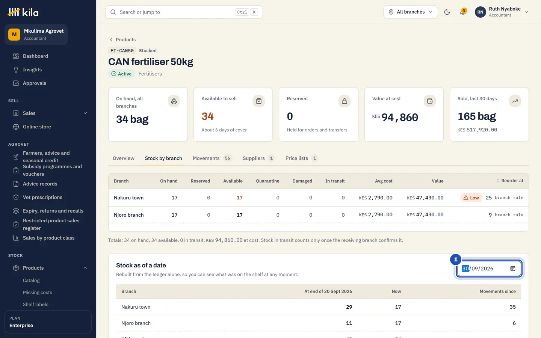Screen dimensions: 541x338
Task: Open Restricted product sales register
Action: [48, 225]
